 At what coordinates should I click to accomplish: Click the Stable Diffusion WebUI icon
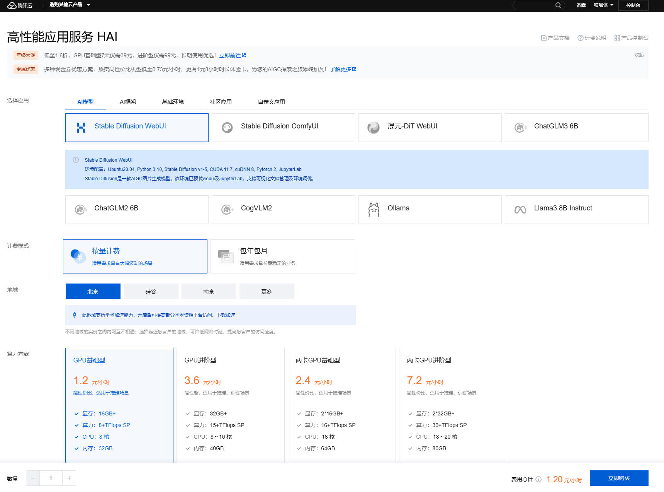[81, 128]
